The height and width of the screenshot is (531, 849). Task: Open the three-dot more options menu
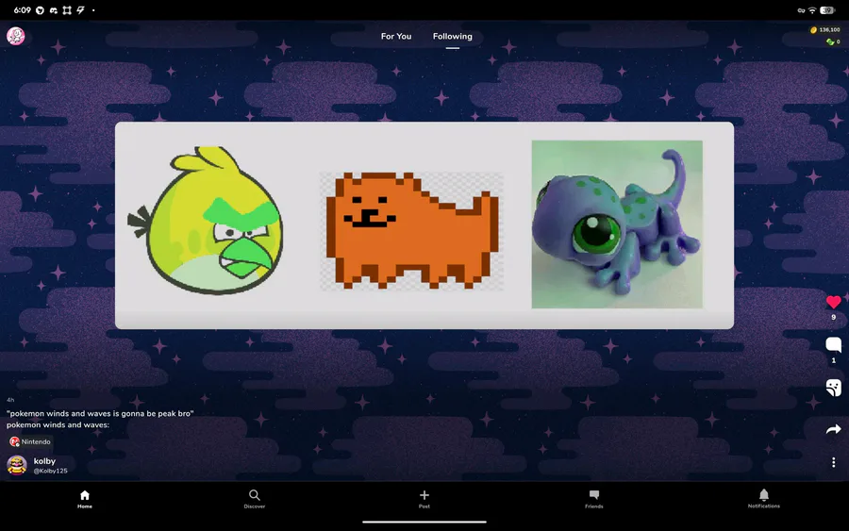833,462
